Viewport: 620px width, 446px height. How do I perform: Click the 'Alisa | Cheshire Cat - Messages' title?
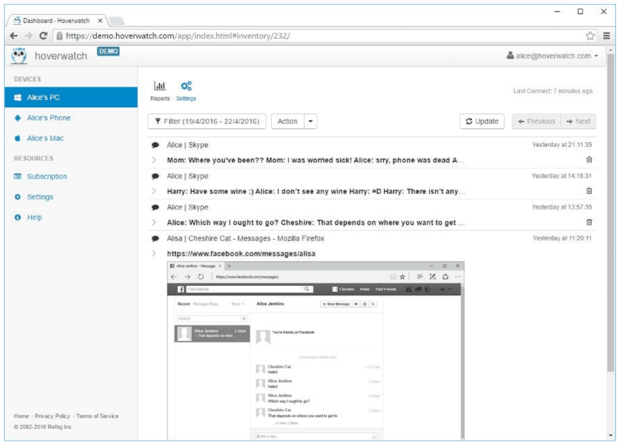pos(246,238)
